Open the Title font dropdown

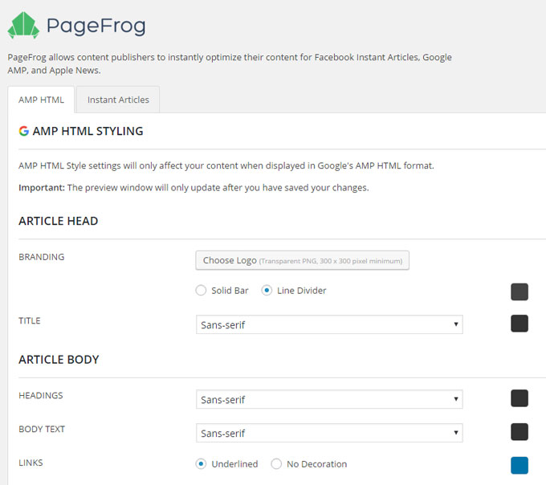pyautogui.click(x=328, y=324)
